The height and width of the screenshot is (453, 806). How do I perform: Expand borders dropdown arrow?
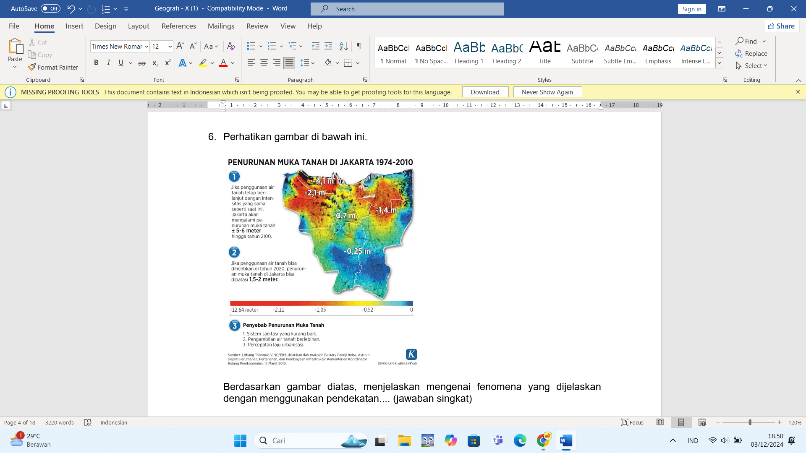tap(358, 63)
